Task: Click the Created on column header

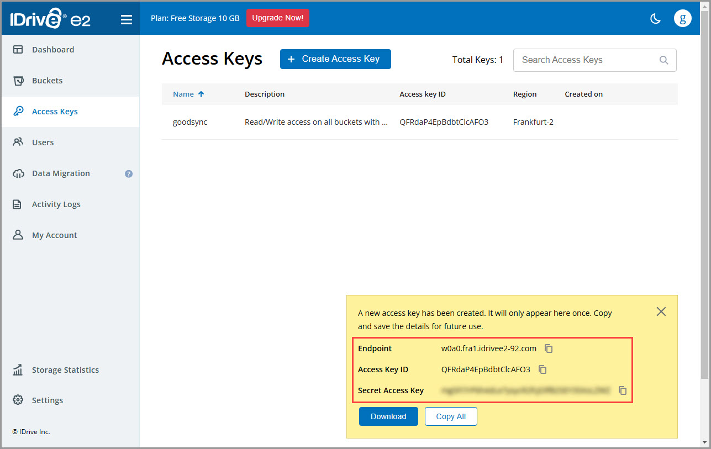Action: pyautogui.click(x=583, y=94)
